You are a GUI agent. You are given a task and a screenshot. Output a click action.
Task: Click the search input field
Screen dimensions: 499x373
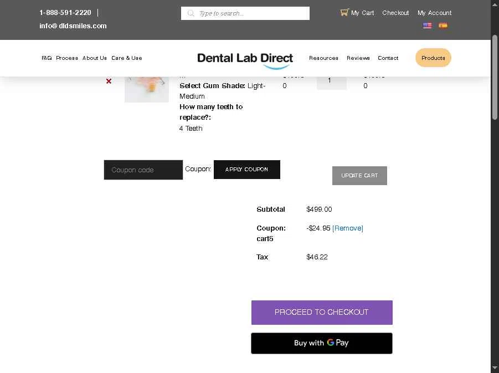pyautogui.click(x=245, y=13)
